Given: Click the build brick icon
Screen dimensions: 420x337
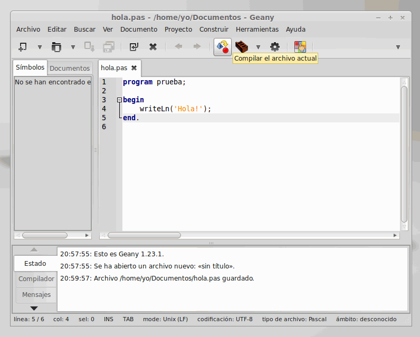Looking at the screenshot, I should coord(242,47).
